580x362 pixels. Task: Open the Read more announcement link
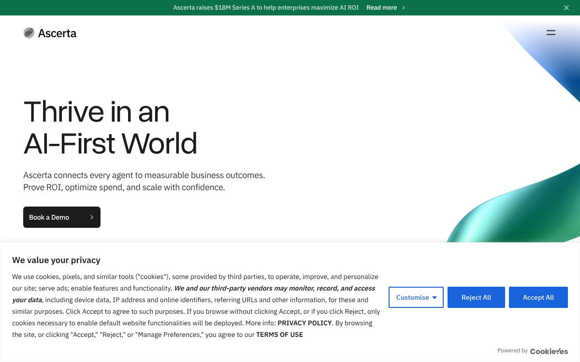pyautogui.click(x=386, y=8)
